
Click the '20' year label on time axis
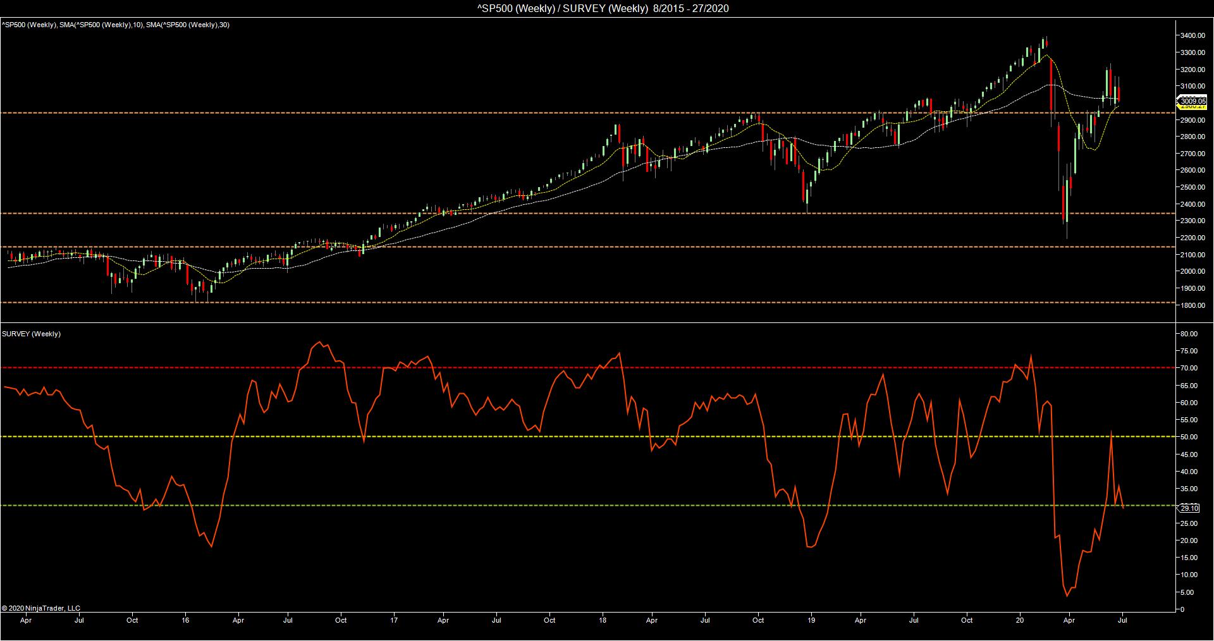[x=1020, y=620]
